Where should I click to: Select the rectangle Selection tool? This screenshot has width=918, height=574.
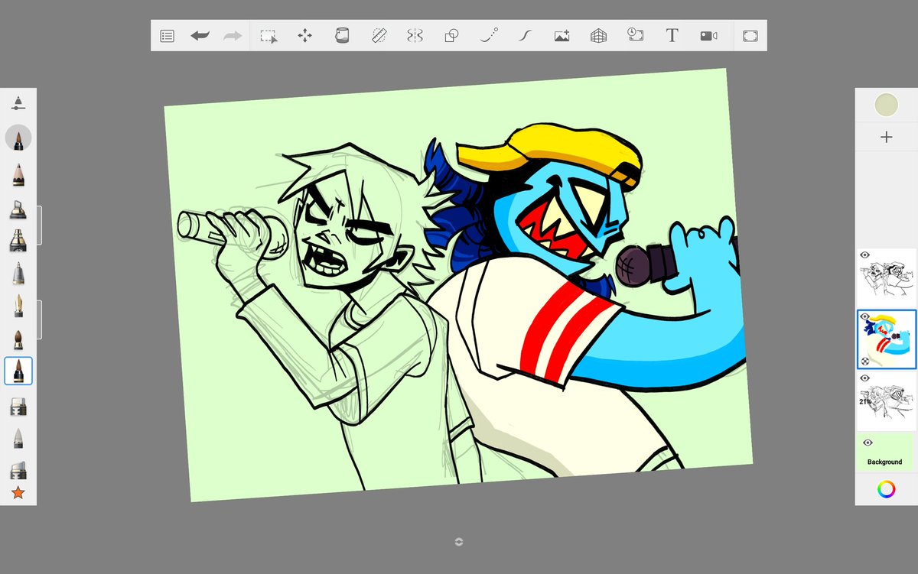point(269,35)
